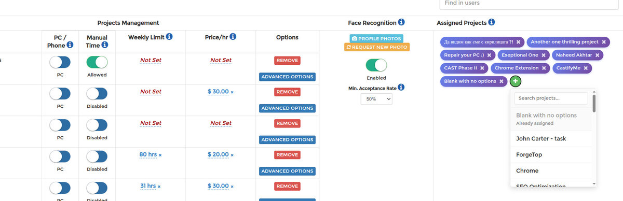Clear the 80 hrs weekly limit x

click(160, 155)
